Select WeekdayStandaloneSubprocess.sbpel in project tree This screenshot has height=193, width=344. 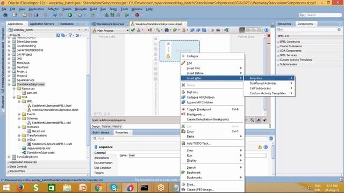(55, 110)
